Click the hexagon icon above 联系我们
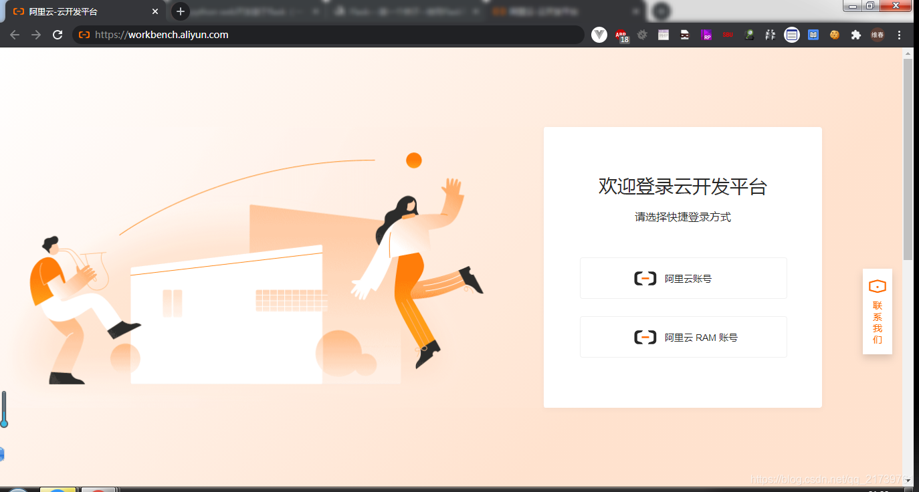The height and width of the screenshot is (492, 919). coord(878,286)
